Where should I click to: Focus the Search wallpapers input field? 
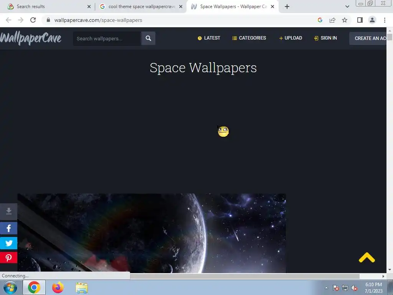coord(107,38)
